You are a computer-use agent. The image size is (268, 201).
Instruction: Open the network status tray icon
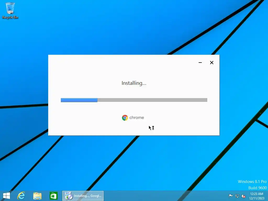tap(237, 196)
